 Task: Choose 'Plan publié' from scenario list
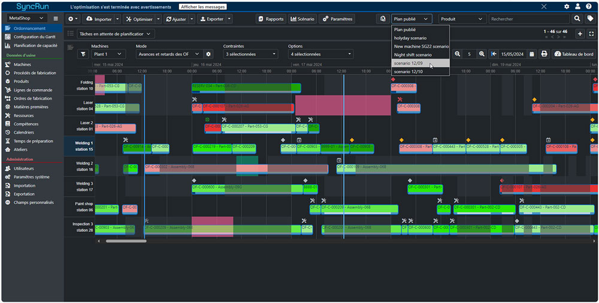tap(420, 29)
